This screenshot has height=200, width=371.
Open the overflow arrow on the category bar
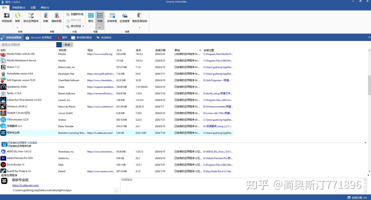click(369, 38)
